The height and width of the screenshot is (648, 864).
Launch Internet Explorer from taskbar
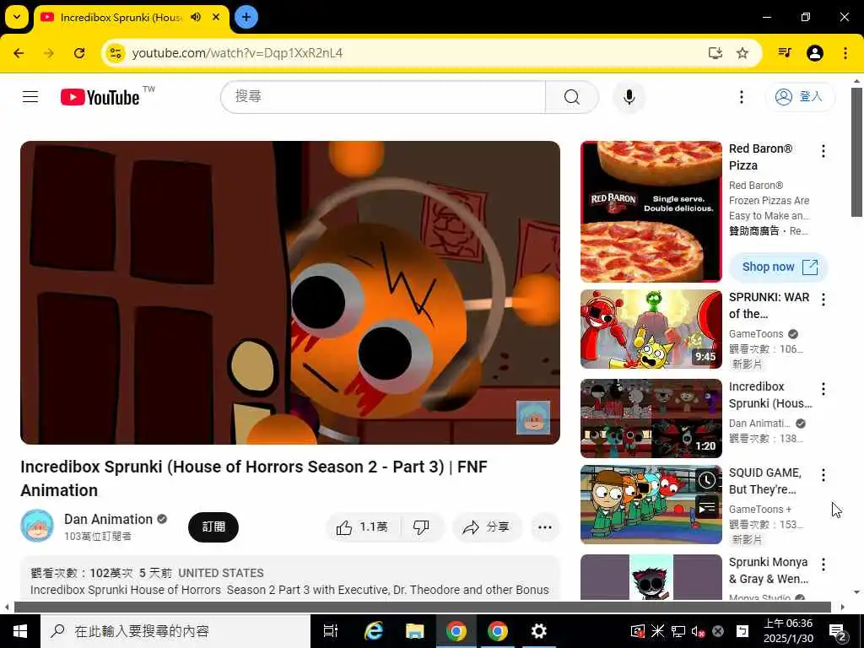coord(374,631)
